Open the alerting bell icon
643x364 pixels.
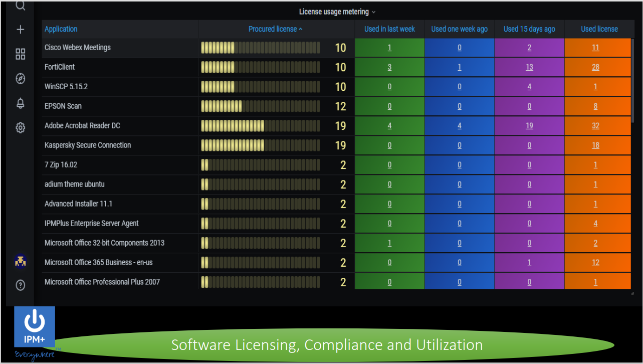point(20,103)
